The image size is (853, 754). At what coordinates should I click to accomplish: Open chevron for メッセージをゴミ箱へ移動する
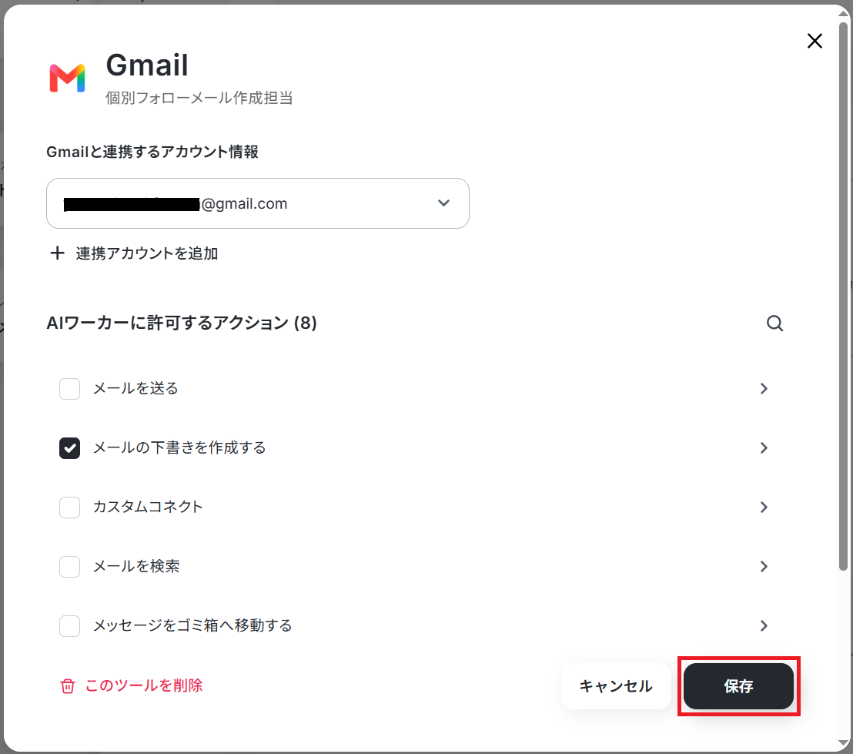(764, 626)
